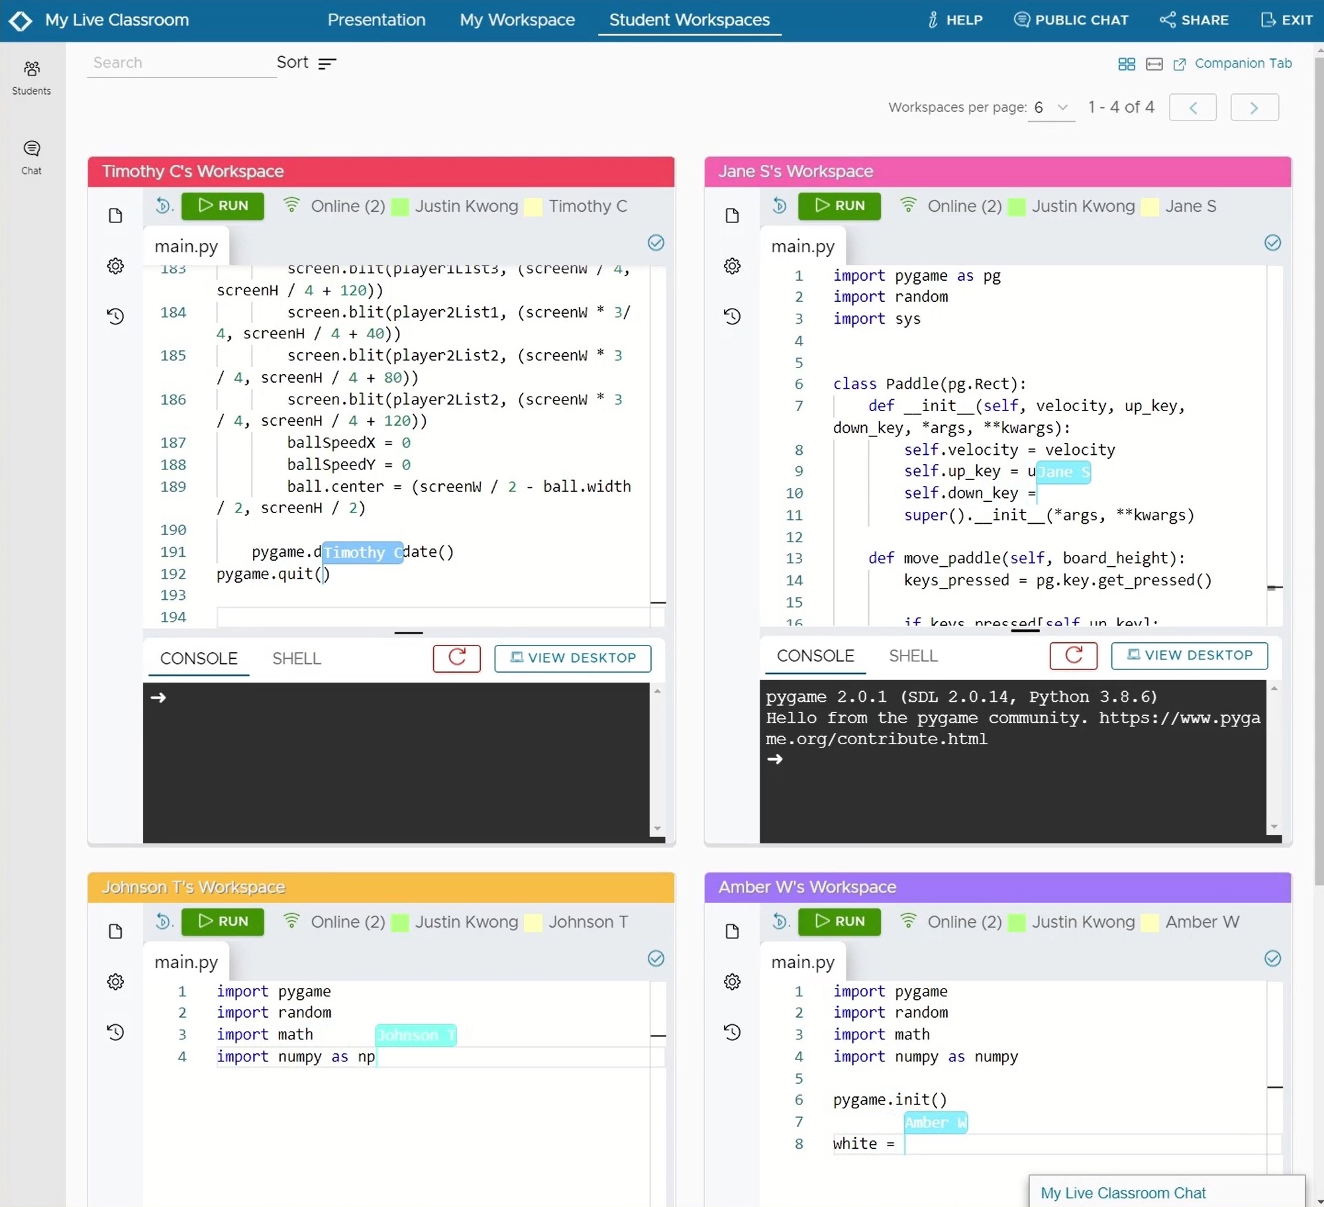Open Workspaces per page dropdown
This screenshot has width=1324, height=1207.
(x=1051, y=107)
